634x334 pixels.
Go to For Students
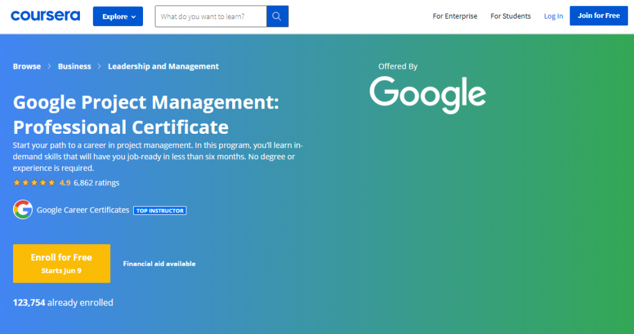point(510,16)
